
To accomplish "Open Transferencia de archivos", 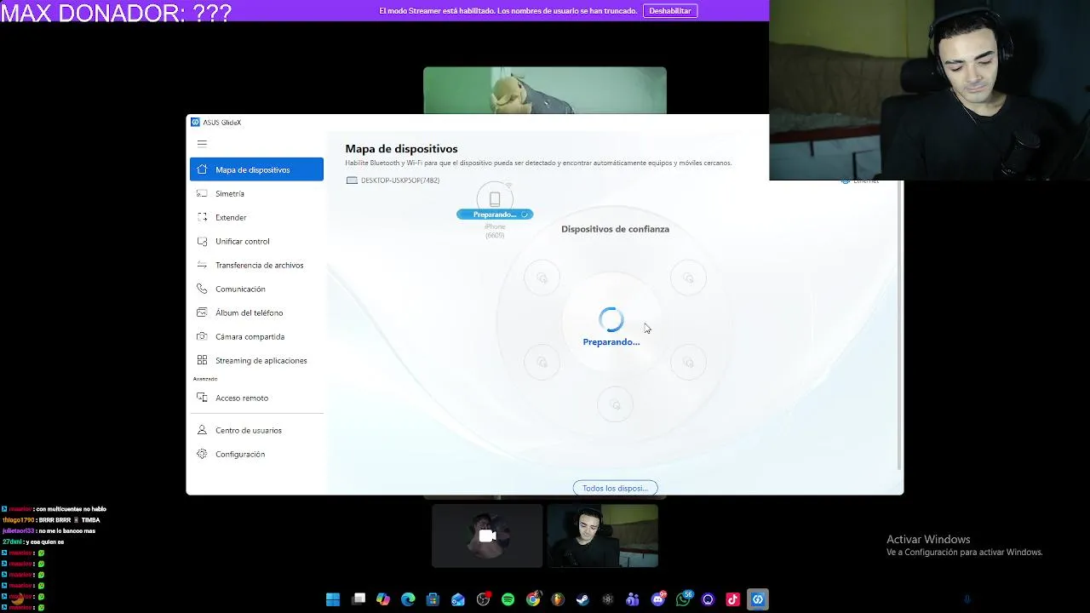I will (x=256, y=265).
